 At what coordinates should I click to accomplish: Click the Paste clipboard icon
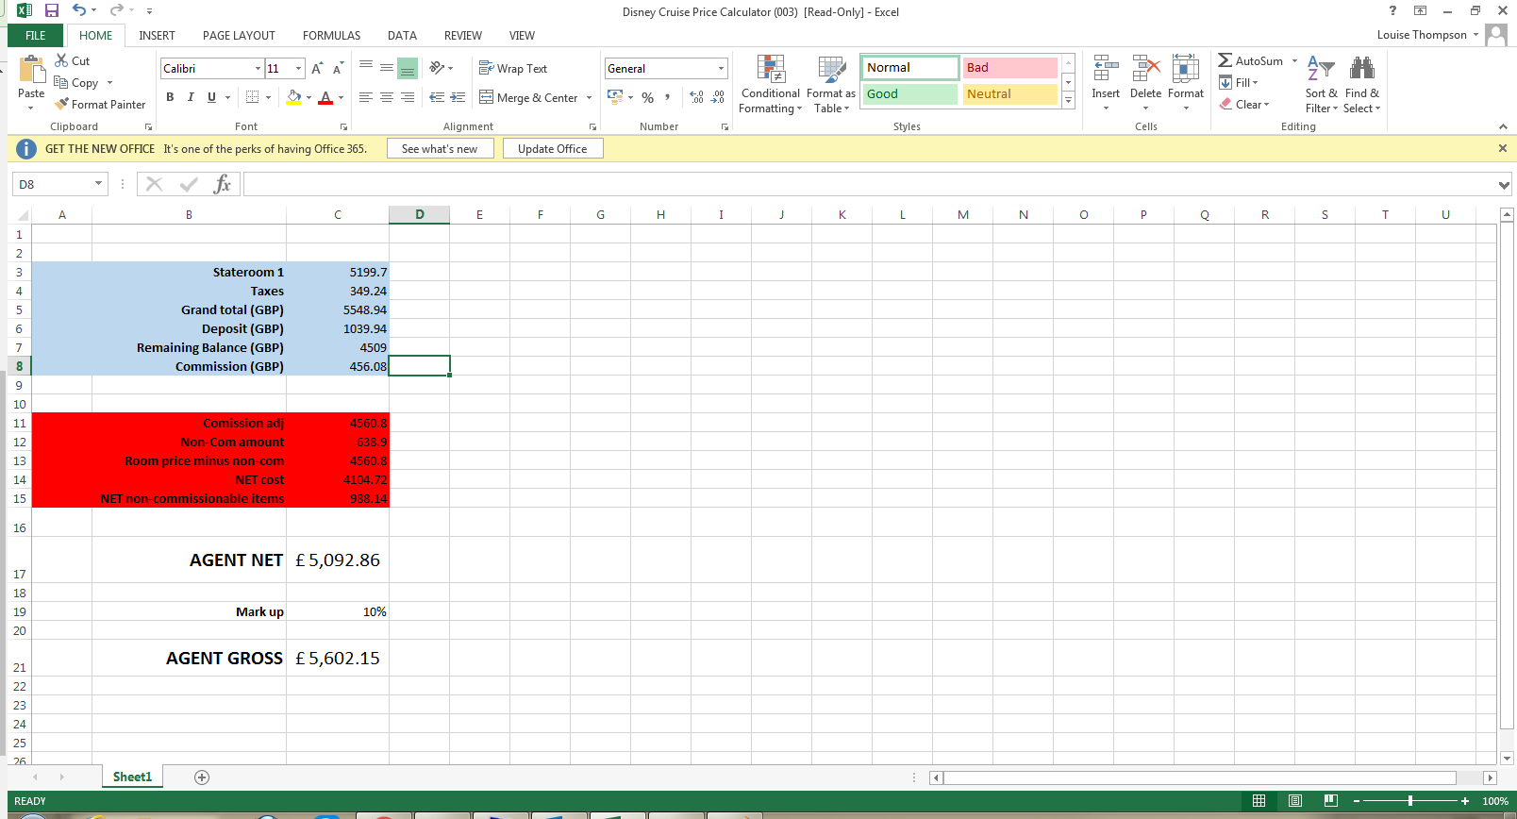31,70
